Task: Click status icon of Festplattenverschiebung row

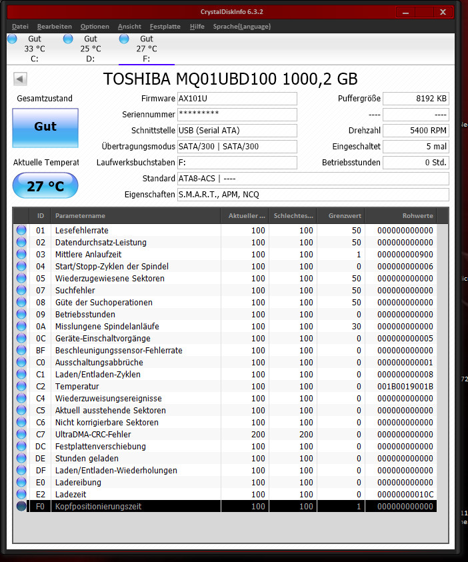Action: pyautogui.click(x=21, y=446)
